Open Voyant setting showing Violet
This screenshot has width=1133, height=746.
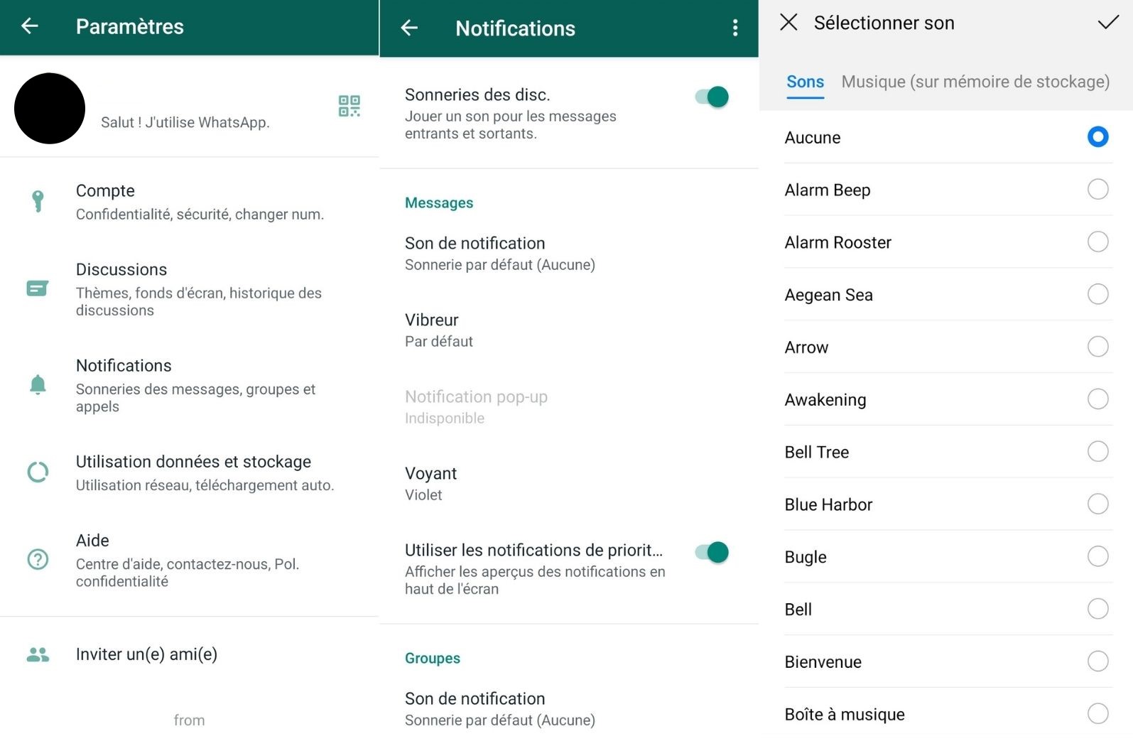click(569, 484)
